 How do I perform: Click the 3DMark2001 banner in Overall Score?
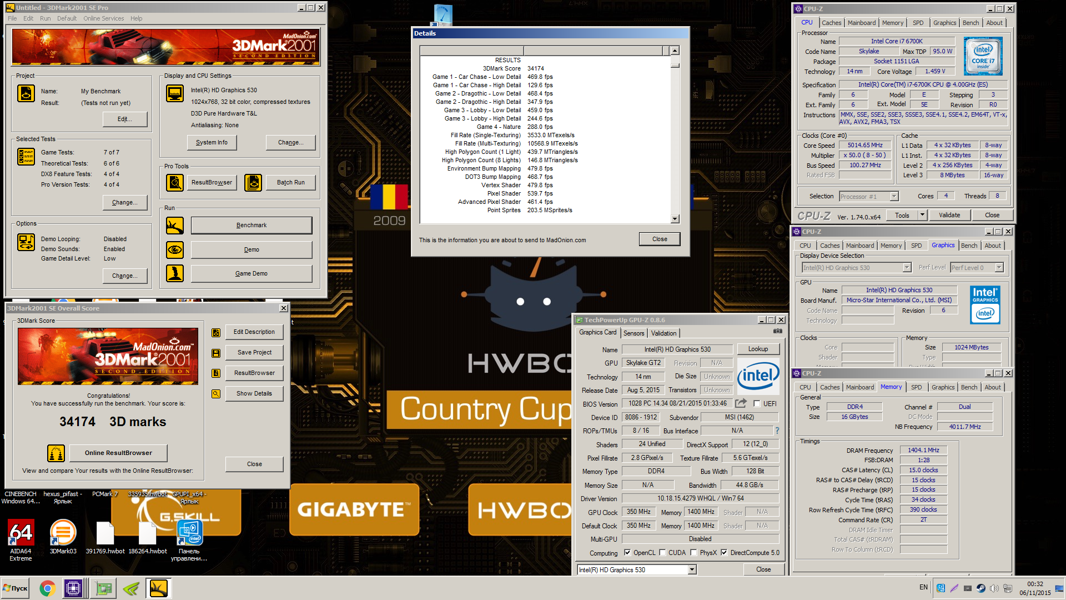tap(108, 356)
